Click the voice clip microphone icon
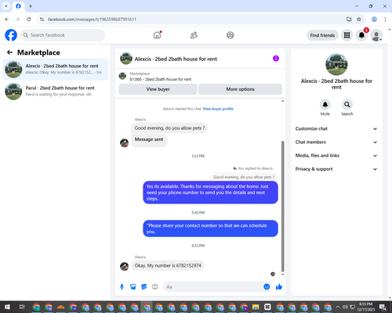The width and height of the screenshot is (392, 313). (x=122, y=287)
